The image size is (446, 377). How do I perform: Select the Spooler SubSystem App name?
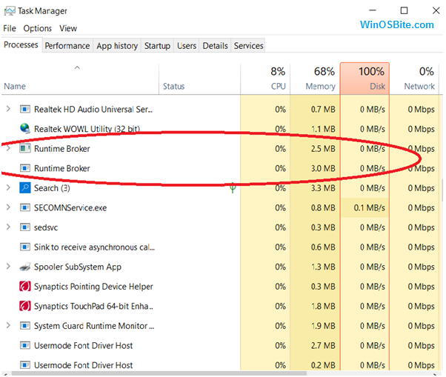[78, 267]
